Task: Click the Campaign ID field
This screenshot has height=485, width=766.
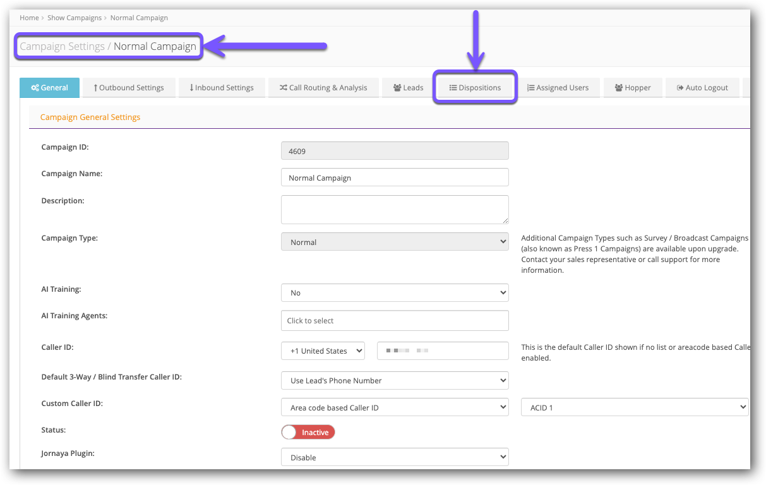Action: [x=395, y=151]
